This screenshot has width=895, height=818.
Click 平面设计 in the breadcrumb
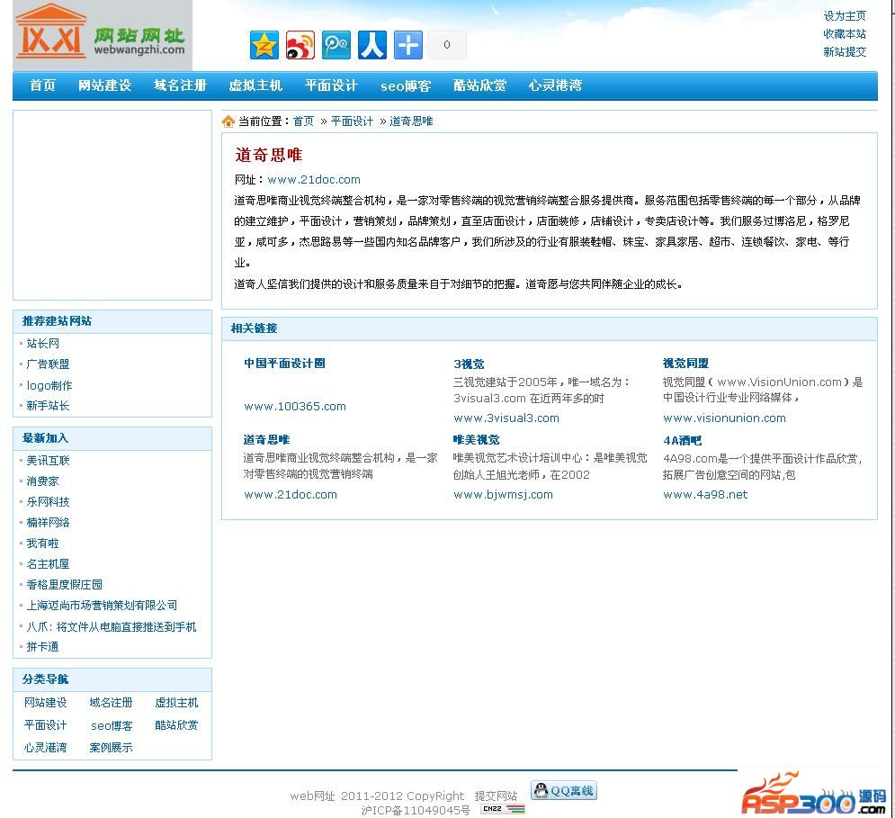[x=353, y=121]
